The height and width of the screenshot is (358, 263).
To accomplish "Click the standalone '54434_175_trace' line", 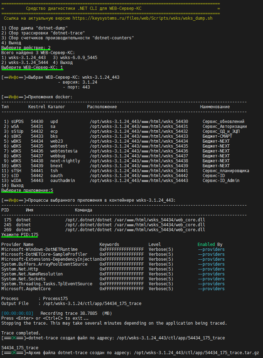I will 20,348.
